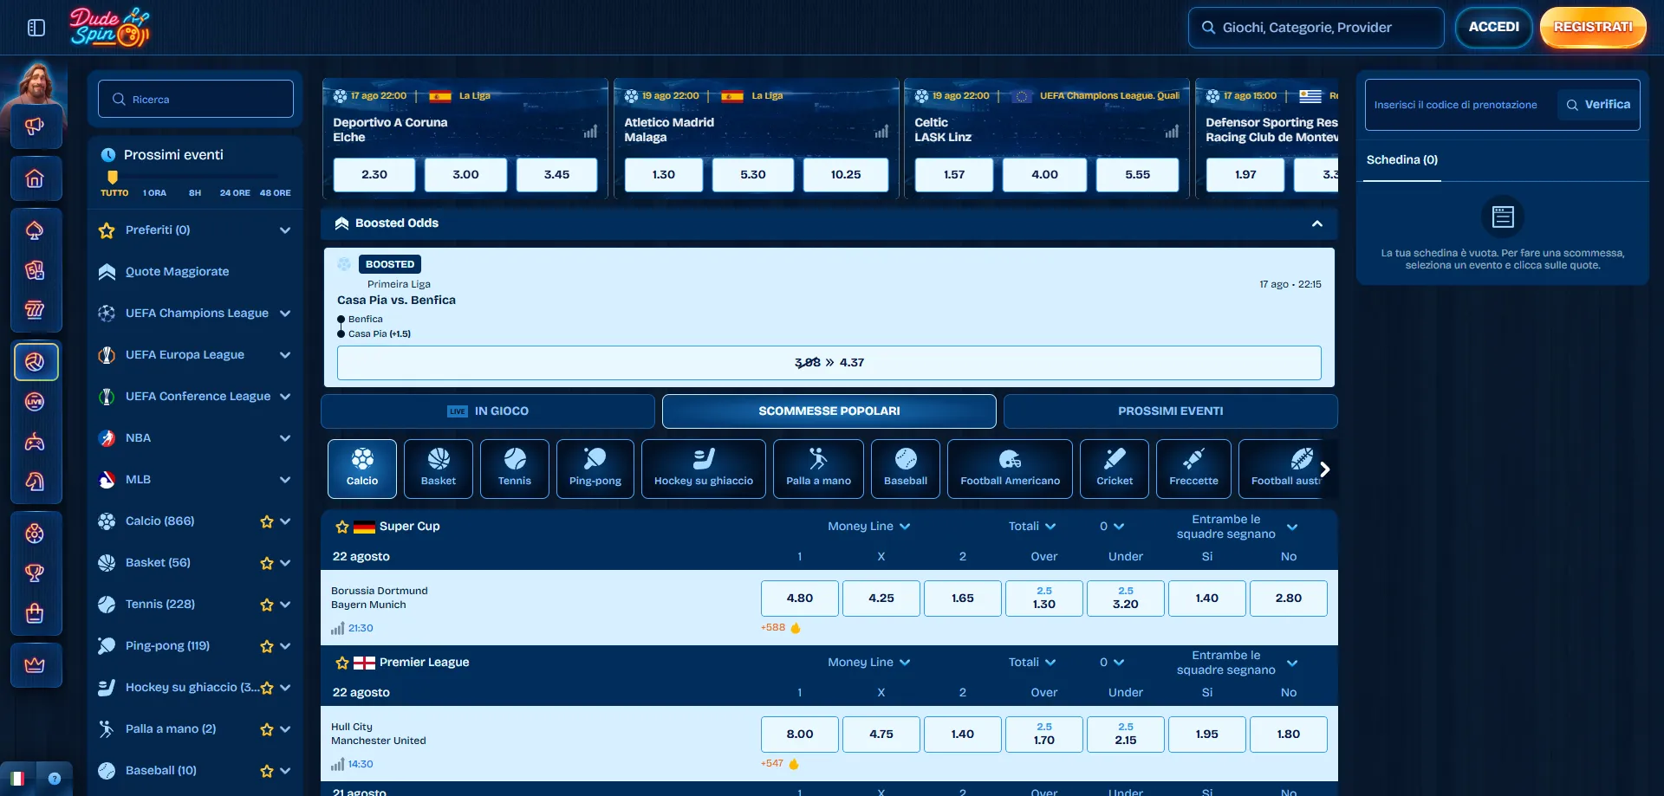This screenshot has width=1664, height=796.
Task: Open the LIVE betting icon in sidebar
Action: 35,402
